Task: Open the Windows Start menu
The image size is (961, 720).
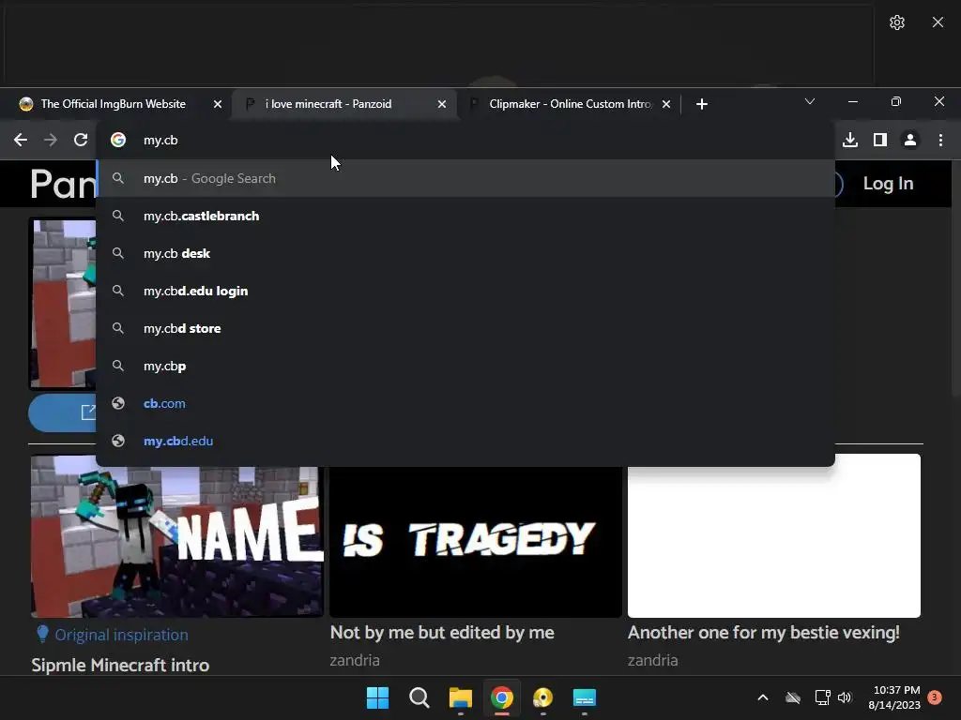Action: pos(377,697)
